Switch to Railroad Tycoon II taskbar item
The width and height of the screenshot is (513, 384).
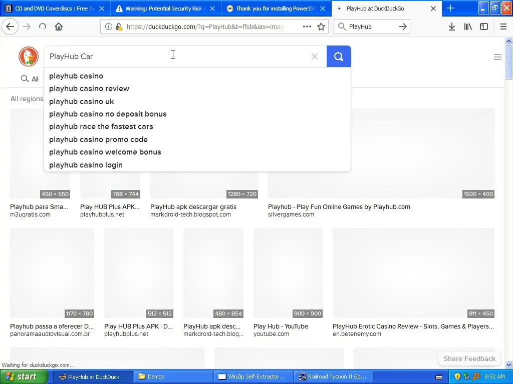[334, 377]
